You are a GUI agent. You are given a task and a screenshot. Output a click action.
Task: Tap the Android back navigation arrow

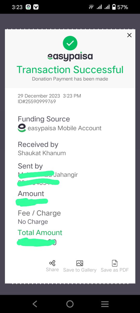[35, 304]
